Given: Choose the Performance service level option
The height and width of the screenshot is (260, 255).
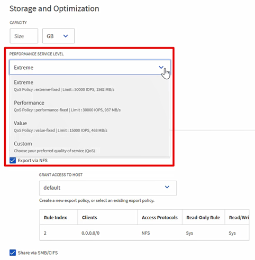Looking at the screenshot, I should (x=90, y=106).
